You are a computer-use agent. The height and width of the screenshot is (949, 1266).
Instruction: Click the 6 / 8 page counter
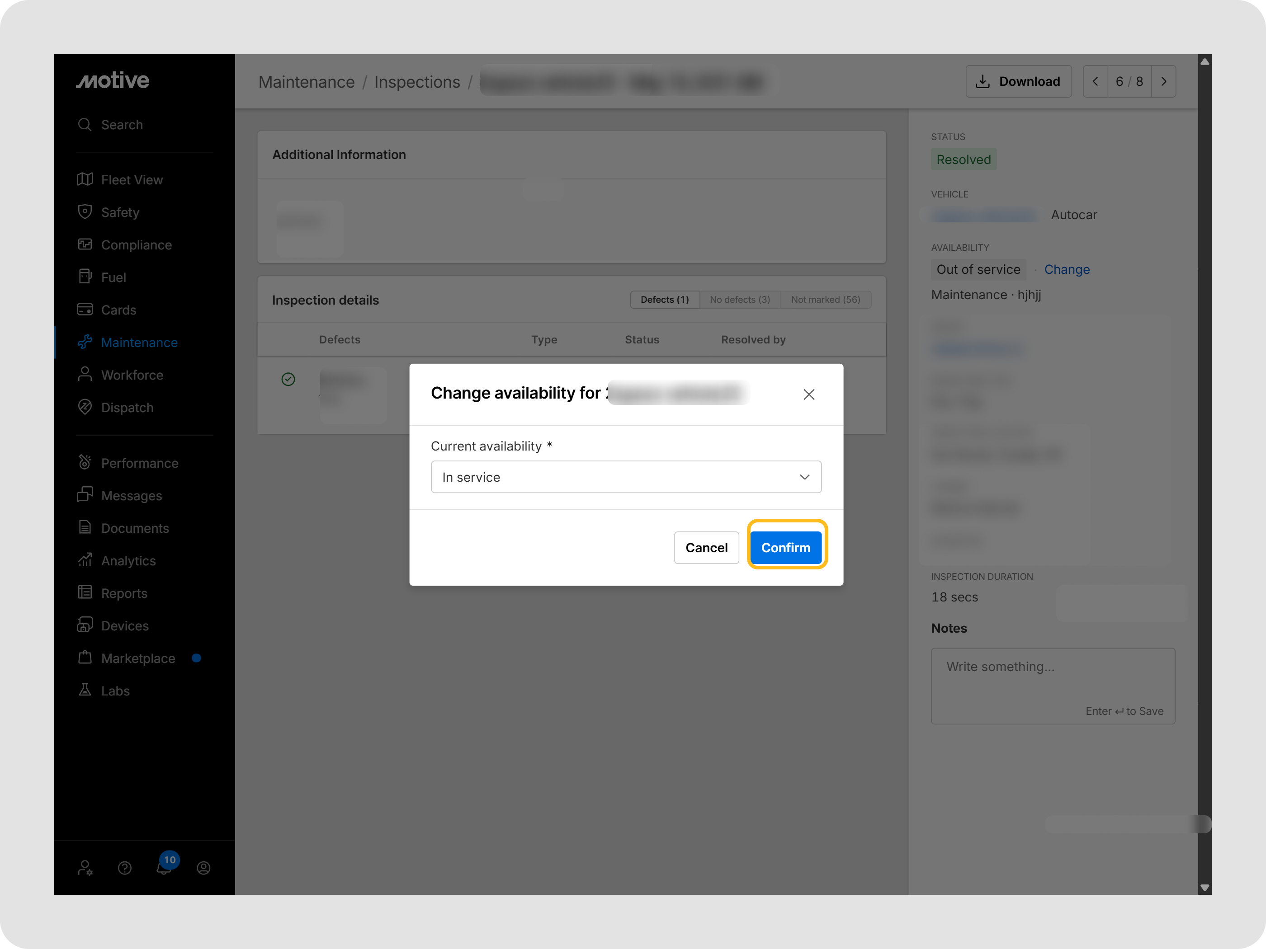(x=1129, y=82)
